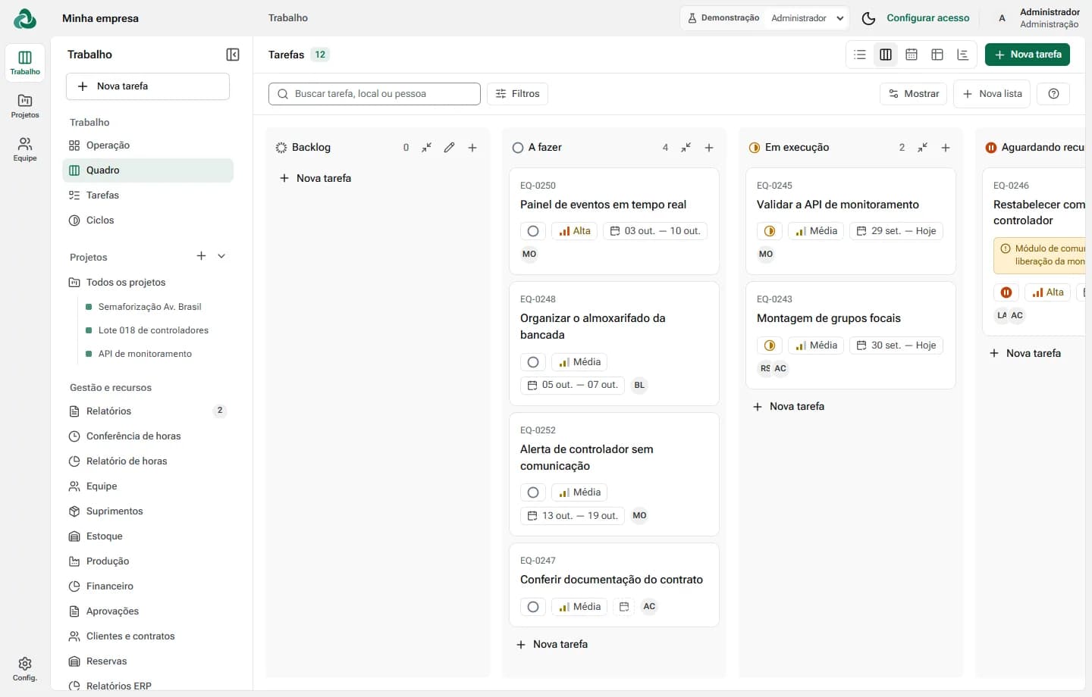The width and height of the screenshot is (1092, 697).
Task: Toggle status circle on Alerta de controlador card
Action: (533, 492)
